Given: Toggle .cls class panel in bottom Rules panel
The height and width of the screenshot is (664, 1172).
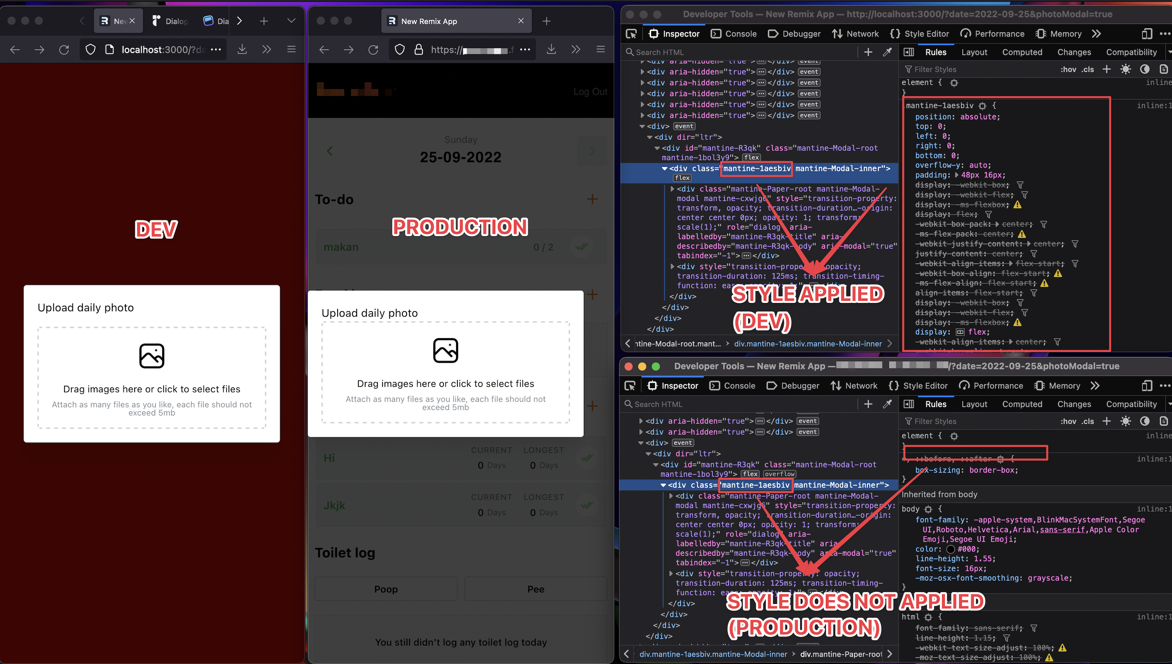Looking at the screenshot, I should point(1088,421).
